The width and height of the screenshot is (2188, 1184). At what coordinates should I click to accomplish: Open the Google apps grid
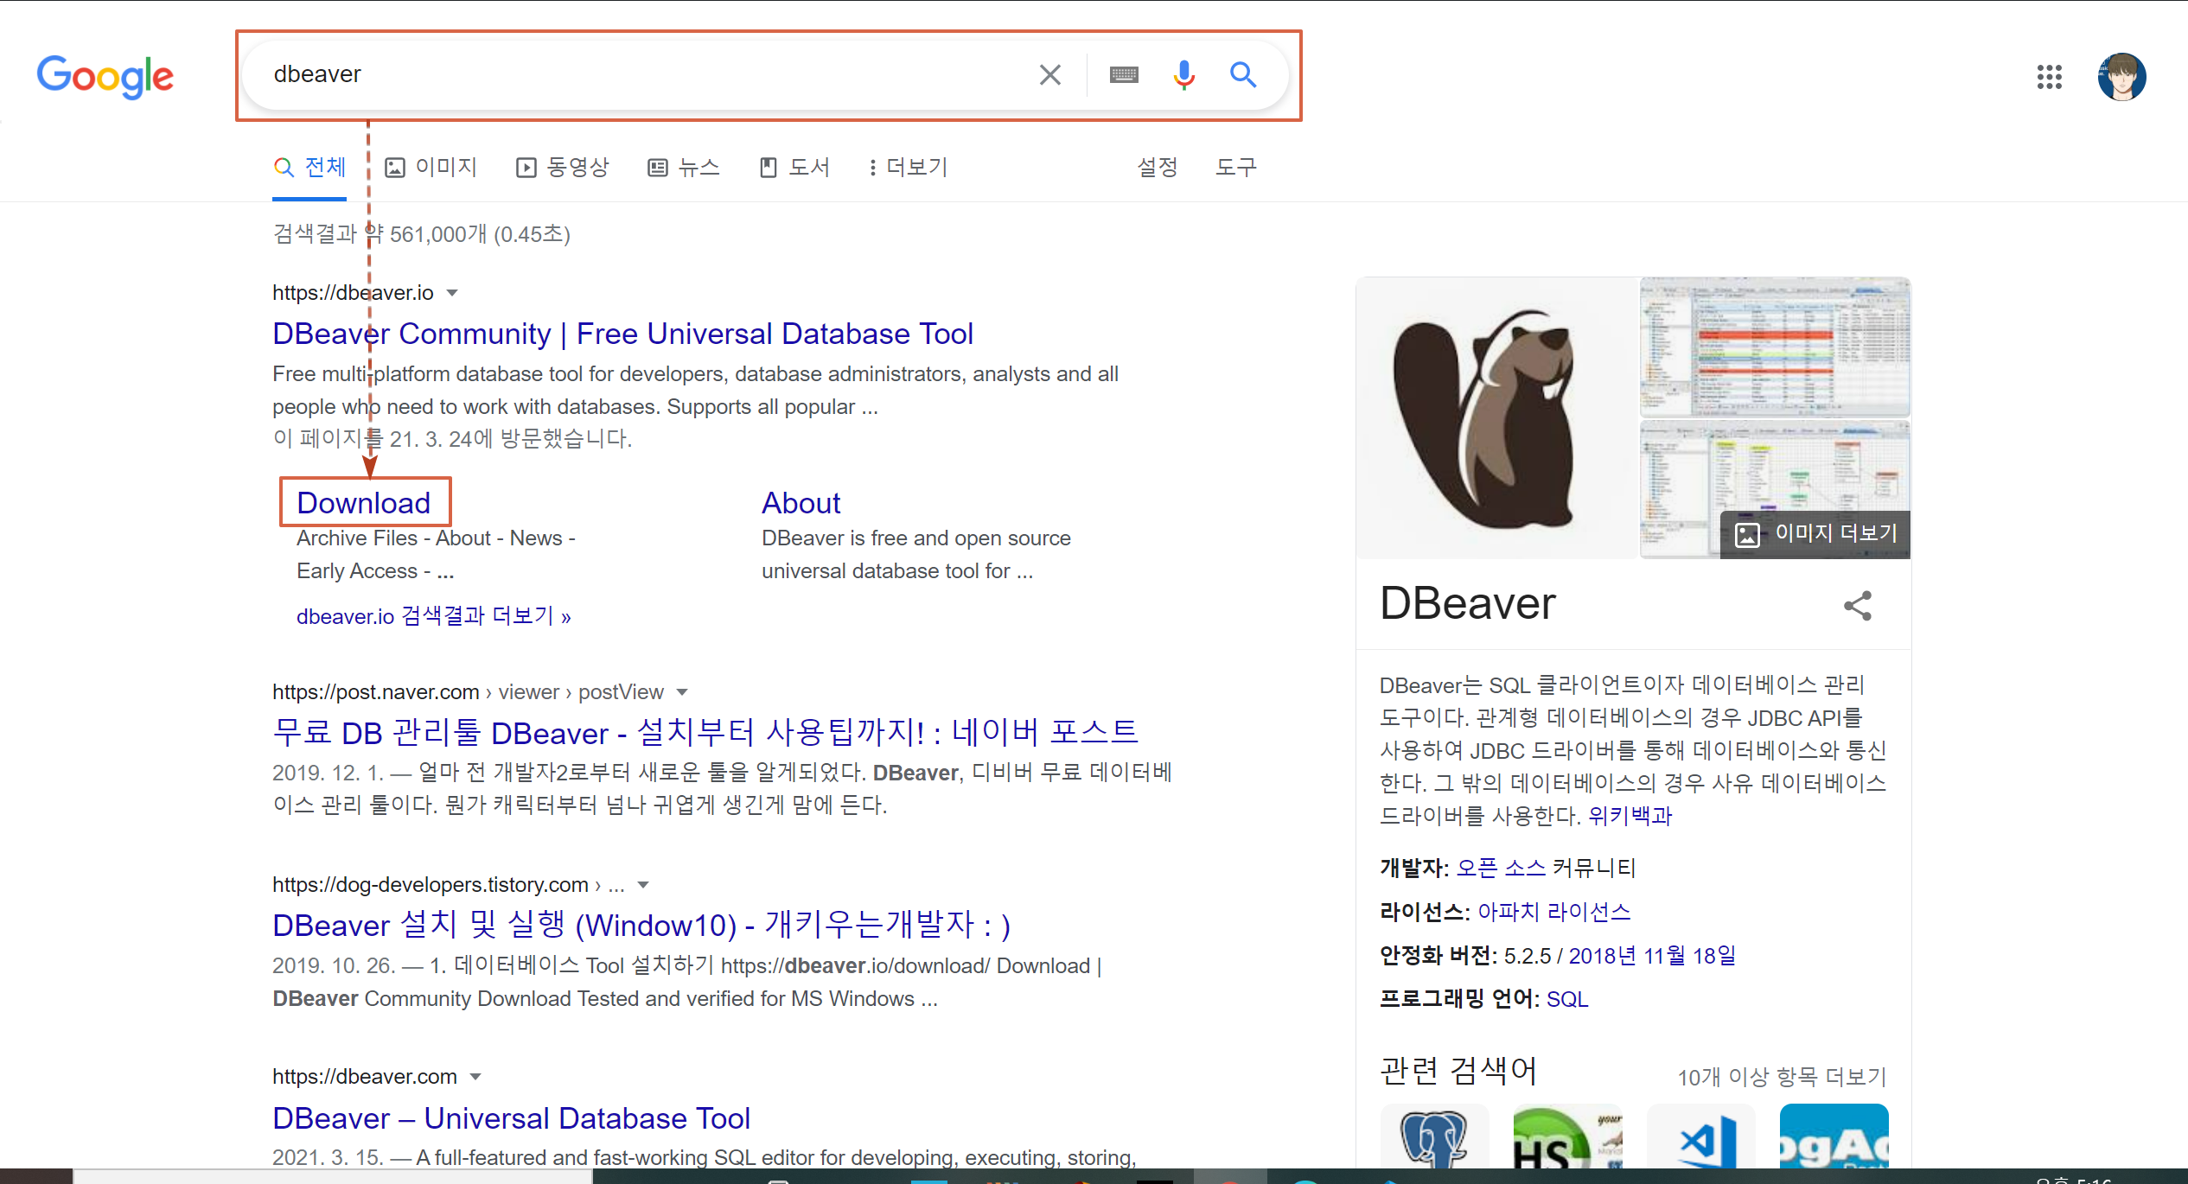point(2049,77)
